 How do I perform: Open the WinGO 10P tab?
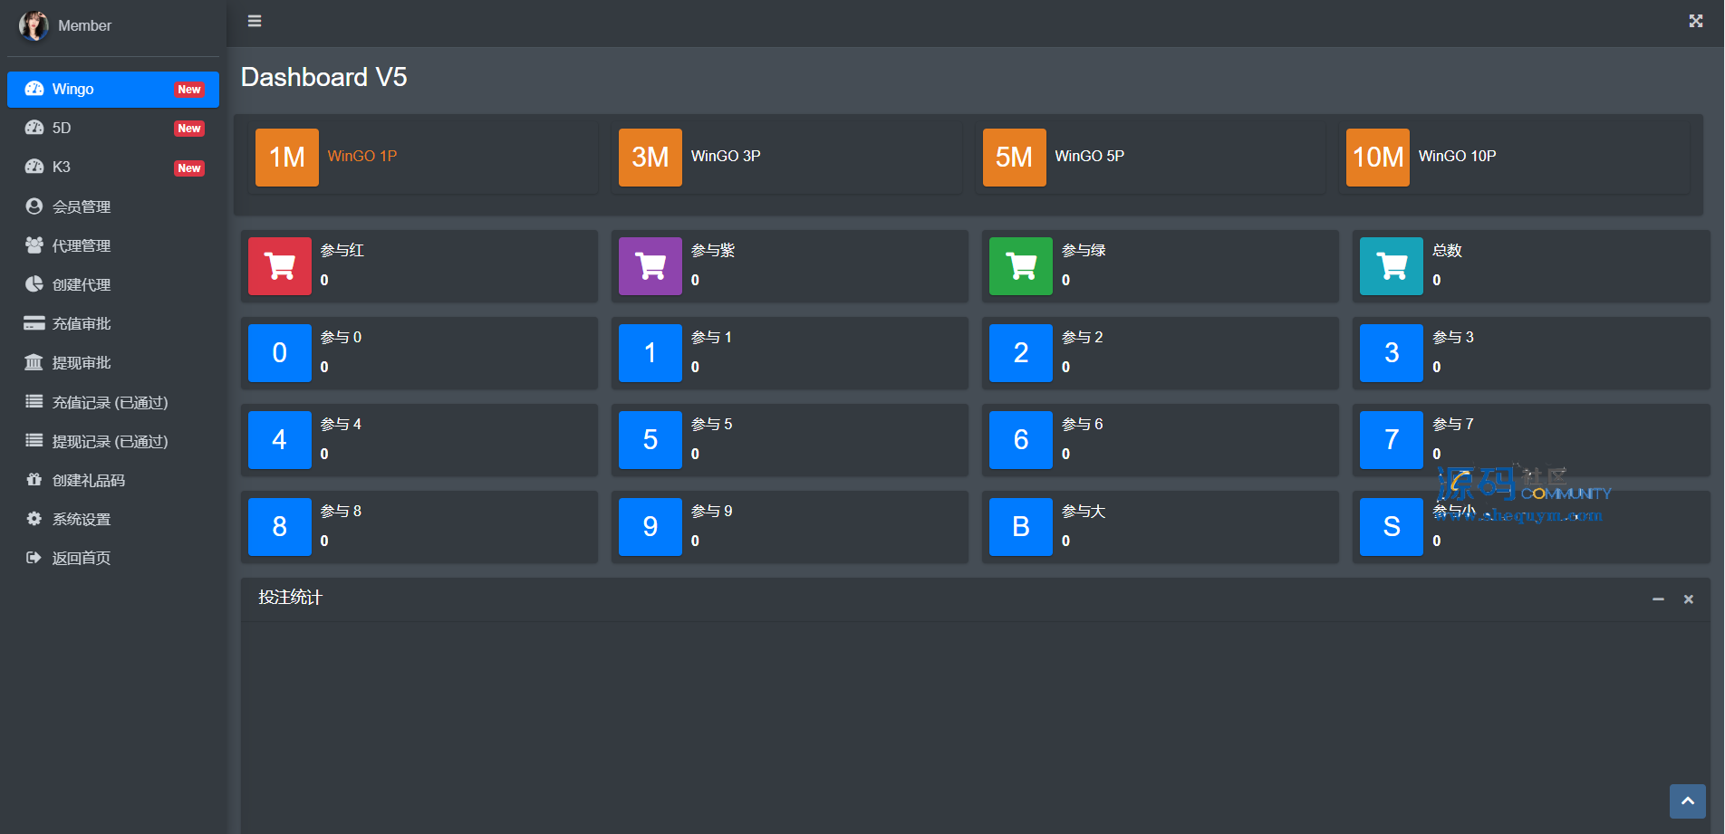1456,156
